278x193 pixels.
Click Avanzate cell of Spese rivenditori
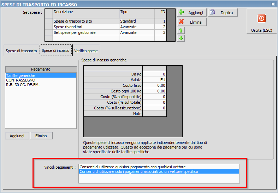(137, 27)
